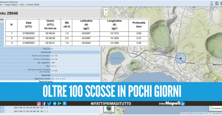Open the Facebook icon in banner
Viewport: 222px width, 116px height.
click(x=44, y=104)
